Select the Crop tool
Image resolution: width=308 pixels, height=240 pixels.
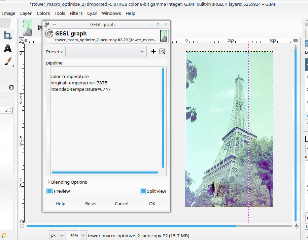pyautogui.click(x=8, y=36)
